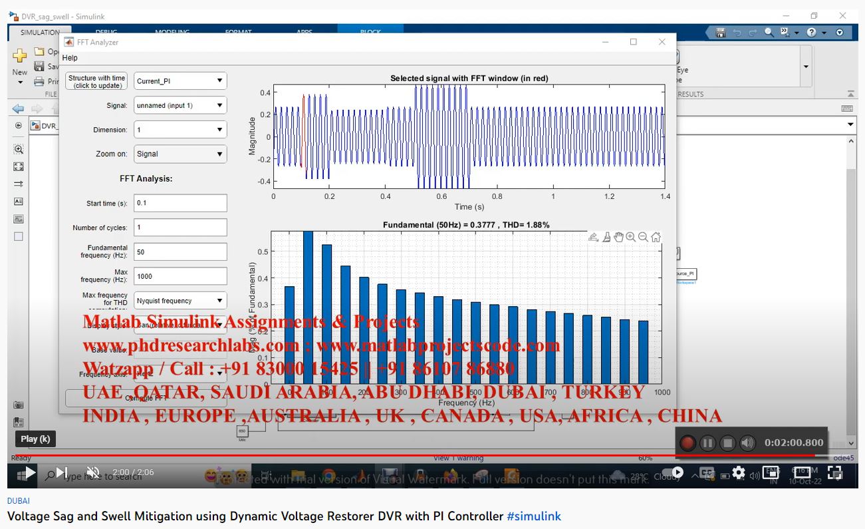Unmute the video player volume
Screen dimensions: 865x529
click(x=93, y=472)
